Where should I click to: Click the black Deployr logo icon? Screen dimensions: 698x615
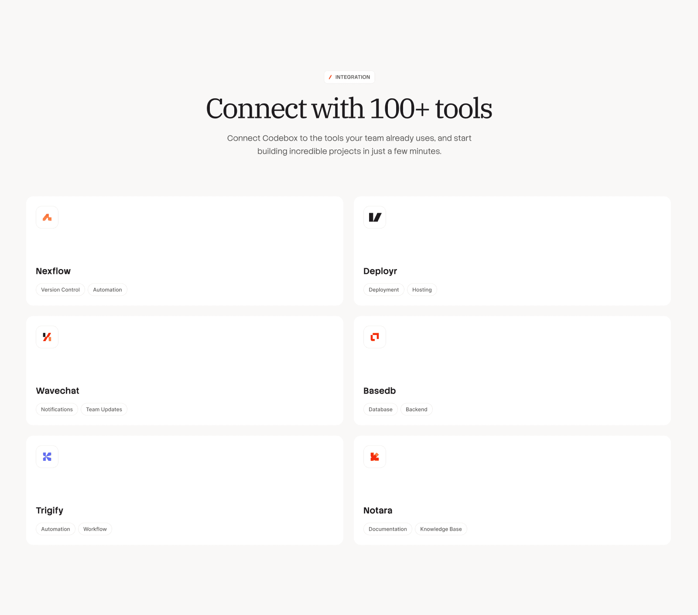[x=375, y=217]
